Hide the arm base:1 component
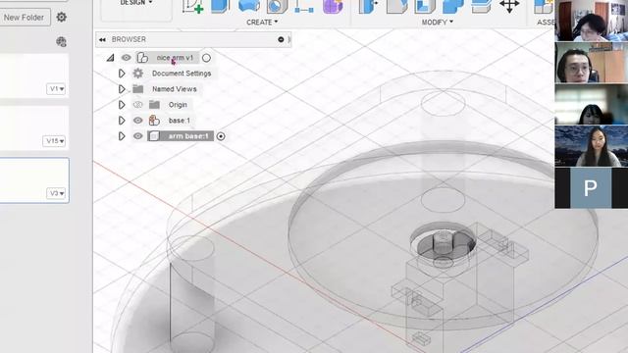The height and width of the screenshot is (353, 628). [137, 136]
